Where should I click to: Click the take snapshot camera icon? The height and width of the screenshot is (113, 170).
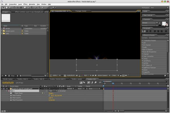click(77, 76)
